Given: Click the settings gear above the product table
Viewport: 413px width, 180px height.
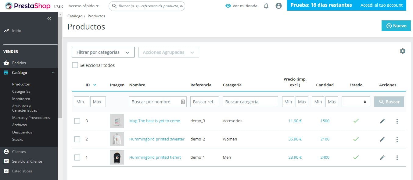Looking at the screenshot, I should coord(403,51).
